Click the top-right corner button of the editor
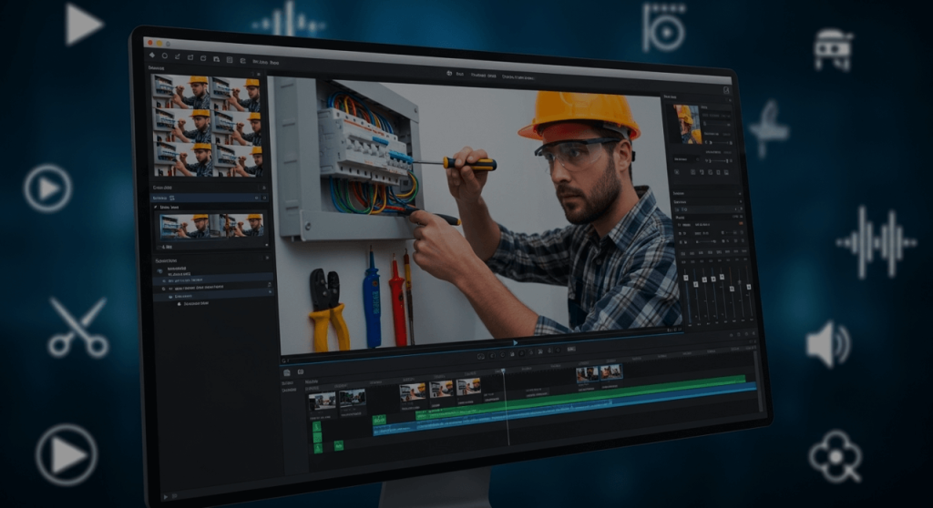This screenshot has height=508, width=933. 726,90
